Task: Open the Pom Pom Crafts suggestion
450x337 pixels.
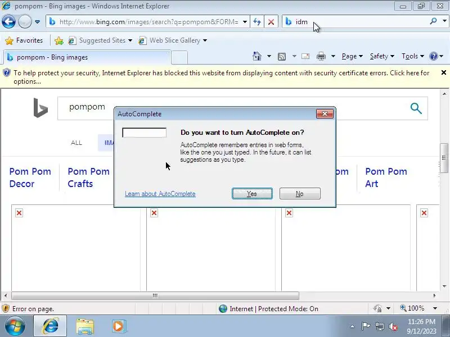Action: pyautogui.click(x=88, y=177)
